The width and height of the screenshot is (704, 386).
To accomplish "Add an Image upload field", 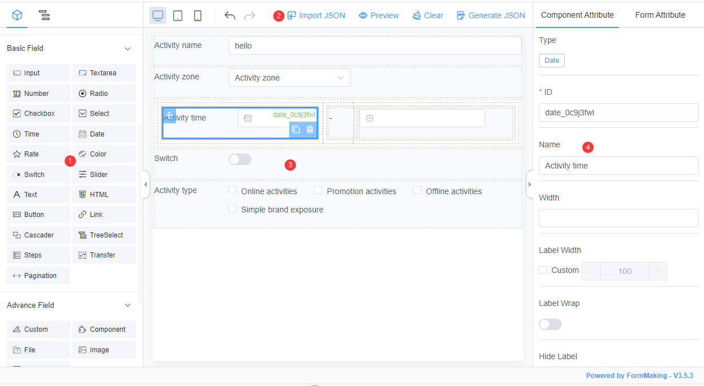I will (104, 350).
